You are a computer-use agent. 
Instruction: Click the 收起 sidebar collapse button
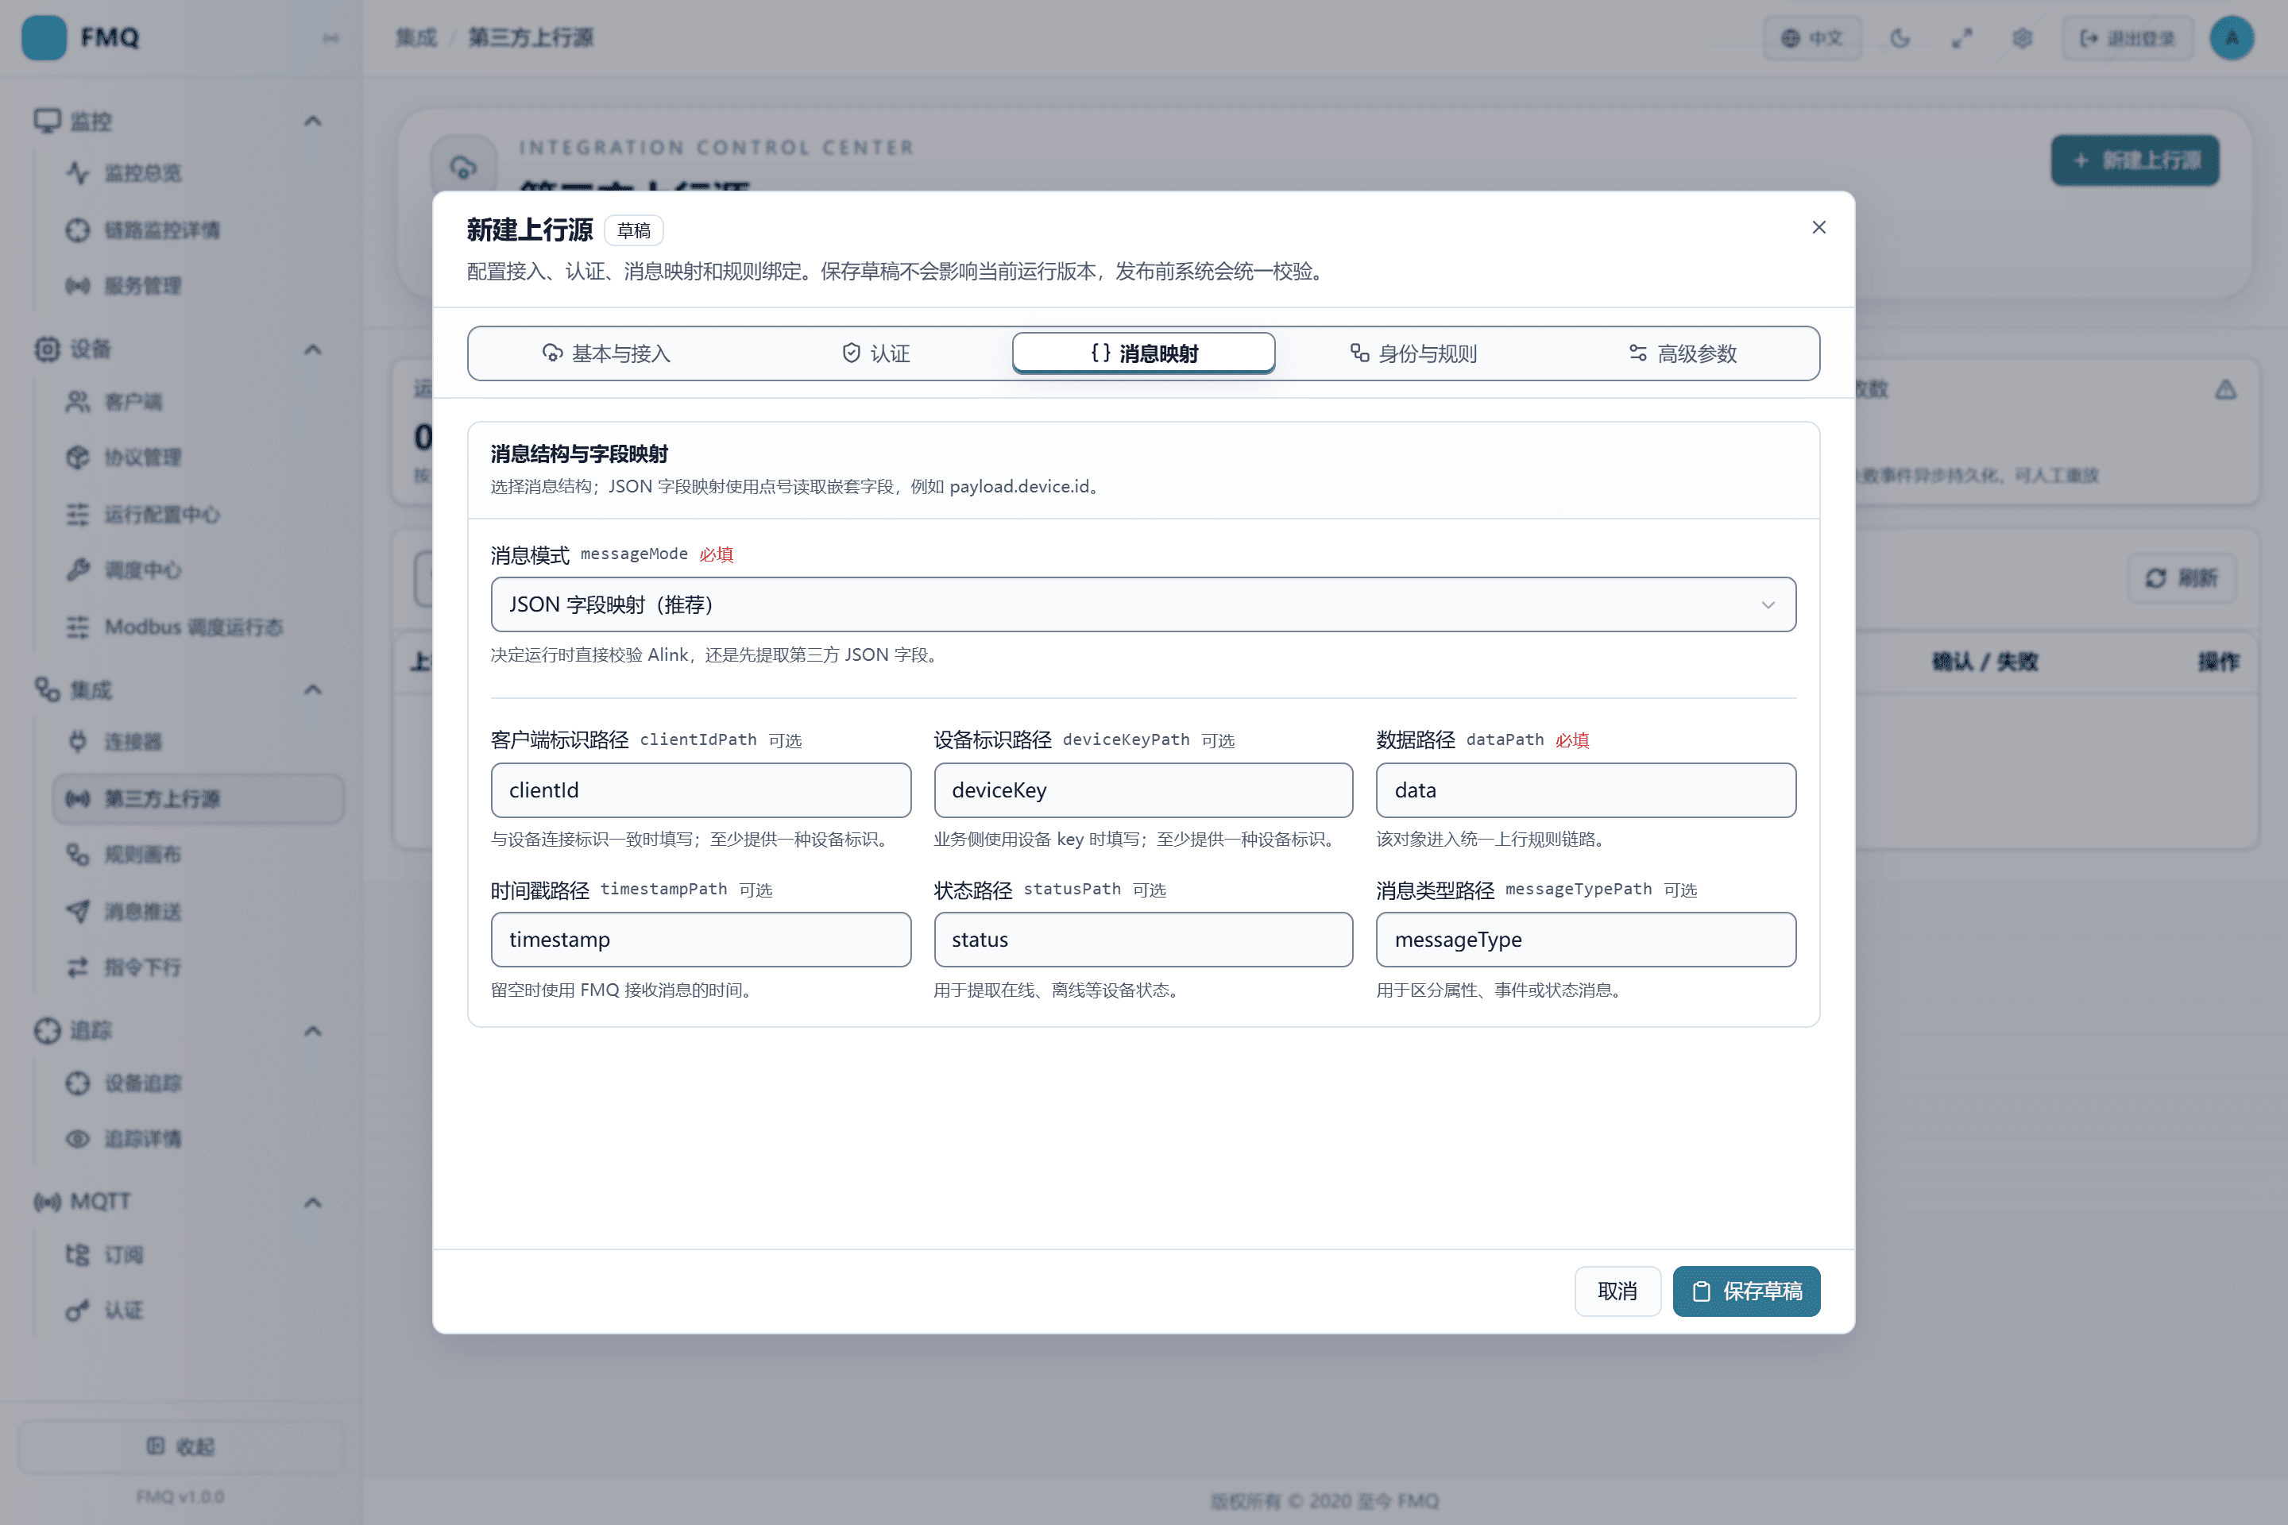[181, 1446]
